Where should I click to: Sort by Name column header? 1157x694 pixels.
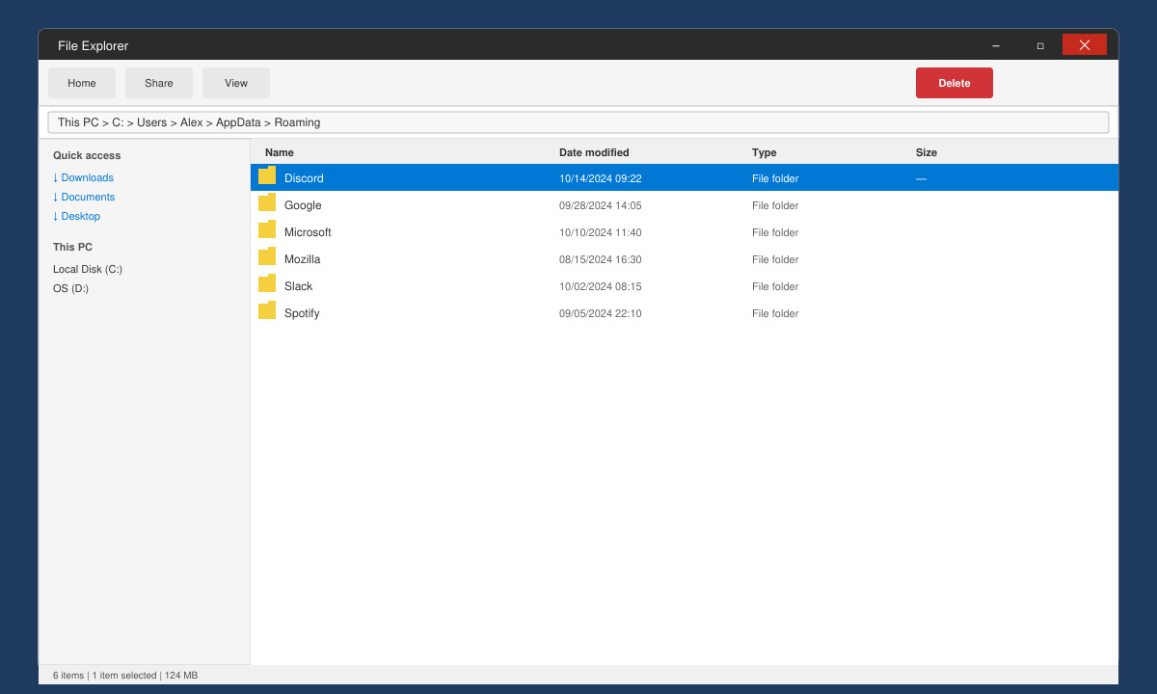tap(280, 152)
